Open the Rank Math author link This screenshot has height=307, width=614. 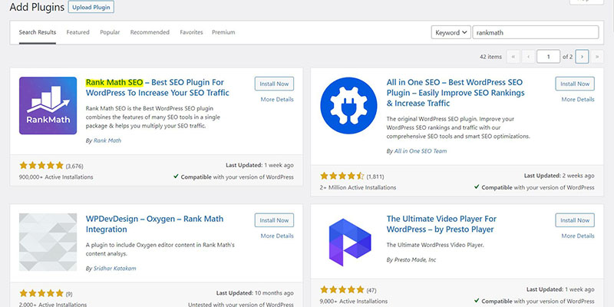[x=107, y=140]
